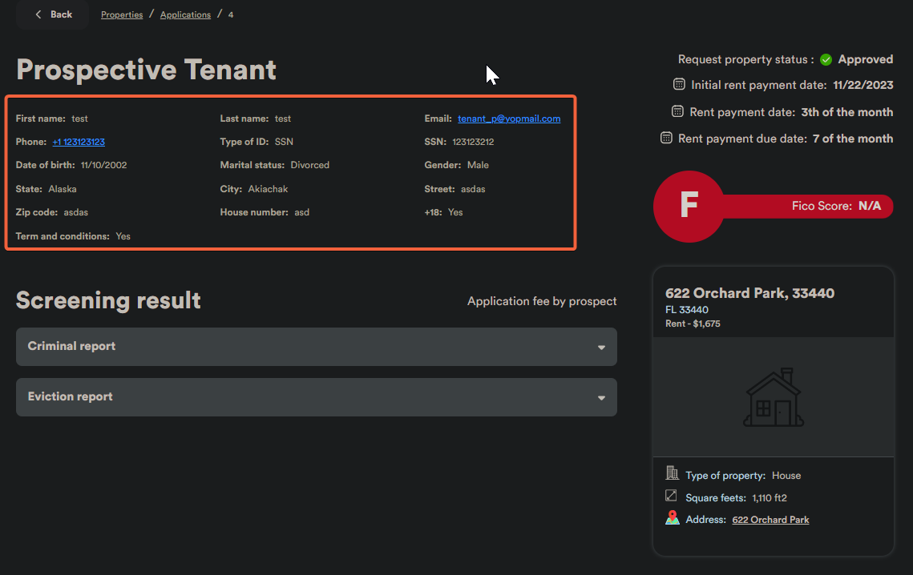Click the +1 123123123 phone link

79,142
